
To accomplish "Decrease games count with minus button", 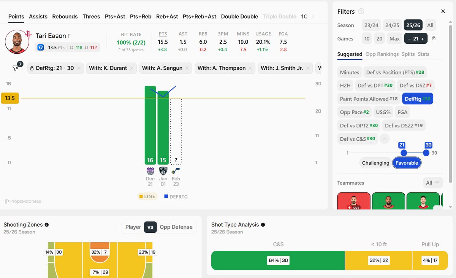I will [x=409, y=39].
